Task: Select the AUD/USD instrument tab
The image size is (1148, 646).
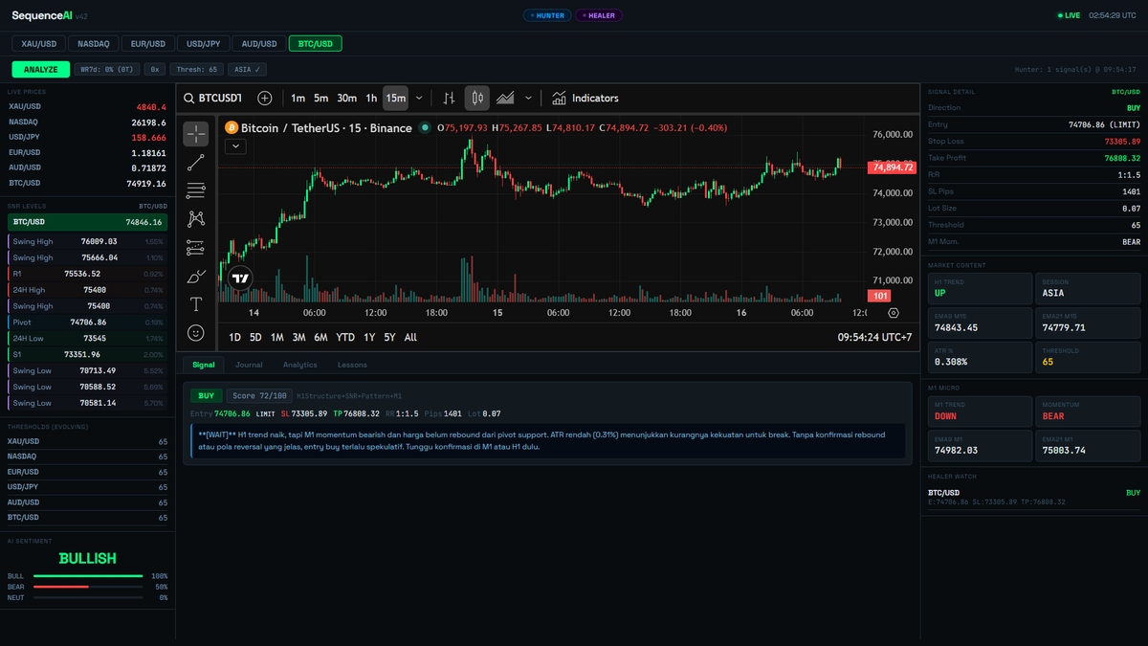Action: point(259,44)
